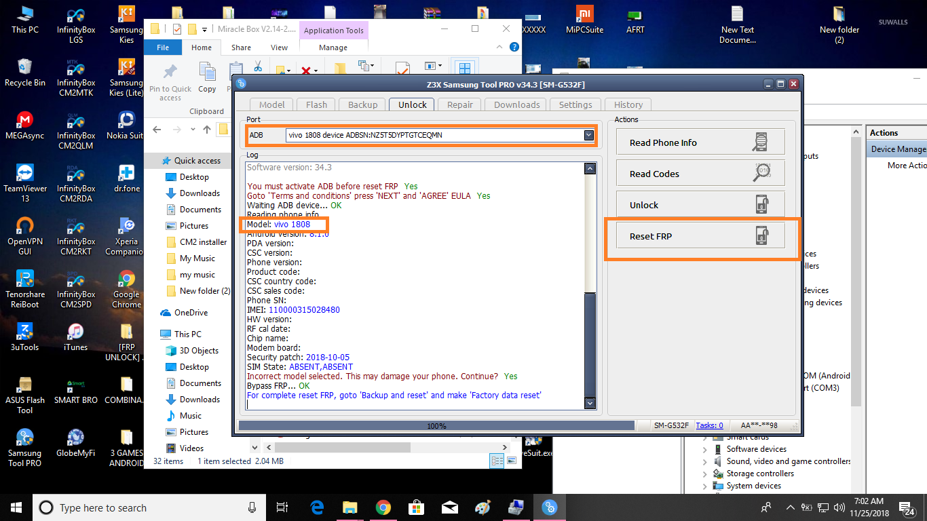927x521 pixels.
Task: Click the Xperia Companion desktop icon
Action: coord(126,236)
